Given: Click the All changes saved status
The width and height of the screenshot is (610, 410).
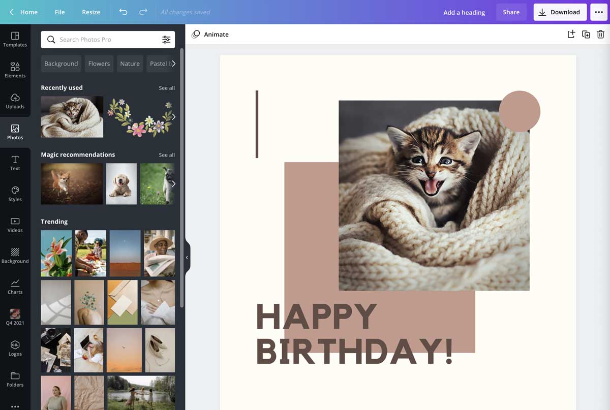Looking at the screenshot, I should (186, 12).
